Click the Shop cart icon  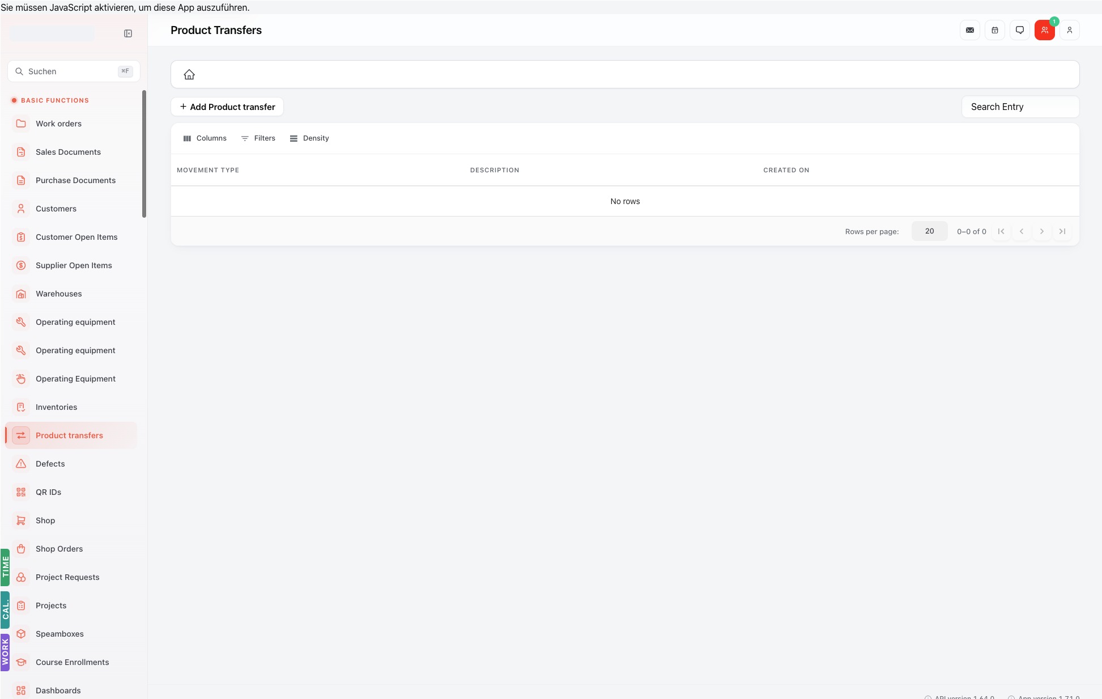click(x=21, y=520)
